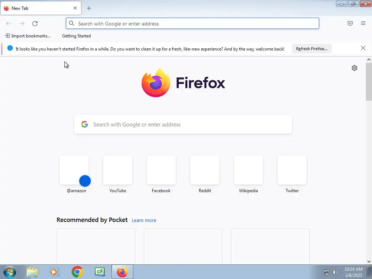
Task: Open the Reddit shortcut tile
Action: pos(205,170)
